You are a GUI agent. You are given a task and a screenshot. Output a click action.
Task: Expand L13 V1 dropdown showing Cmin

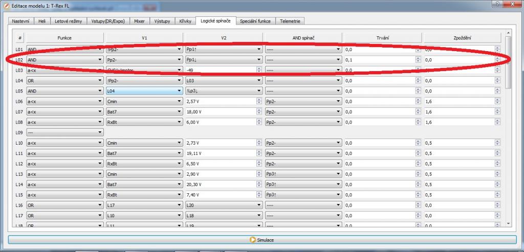144,174
